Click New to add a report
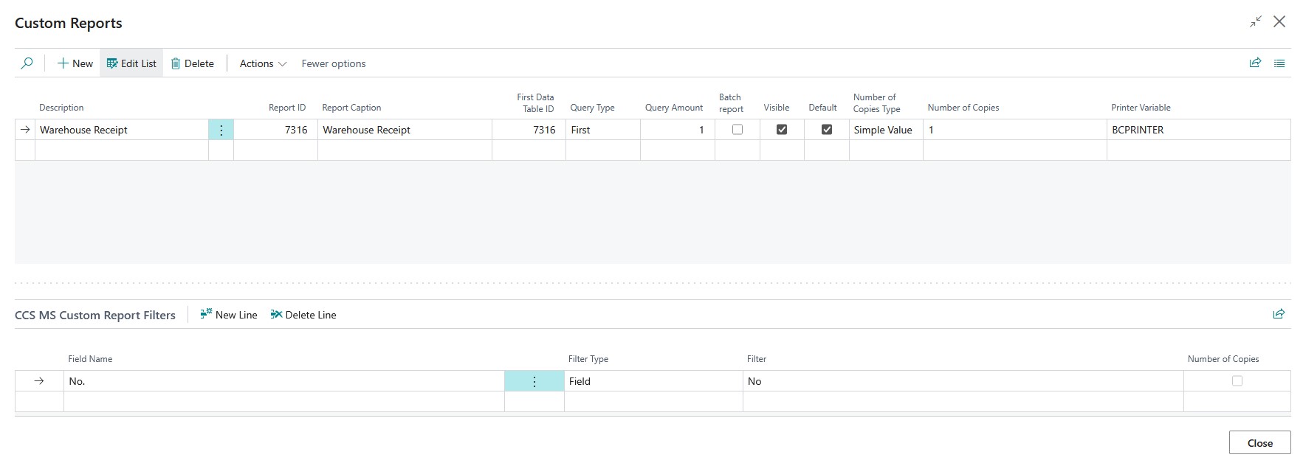Image resolution: width=1303 pixels, height=463 pixels. click(75, 63)
